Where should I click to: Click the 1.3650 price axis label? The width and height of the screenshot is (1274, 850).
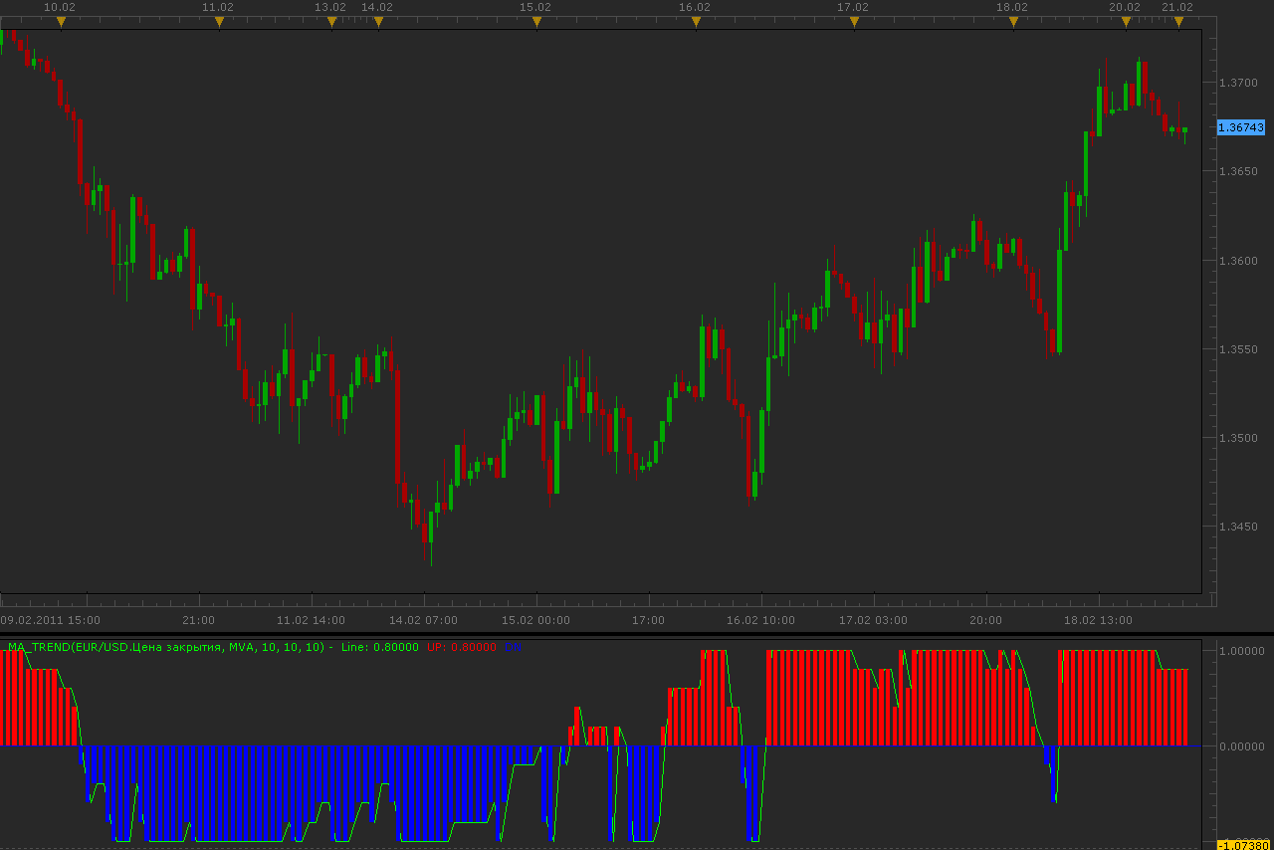pos(1239,171)
